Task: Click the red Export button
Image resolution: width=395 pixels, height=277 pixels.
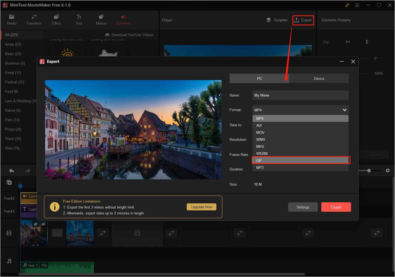Action: [x=336, y=207]
